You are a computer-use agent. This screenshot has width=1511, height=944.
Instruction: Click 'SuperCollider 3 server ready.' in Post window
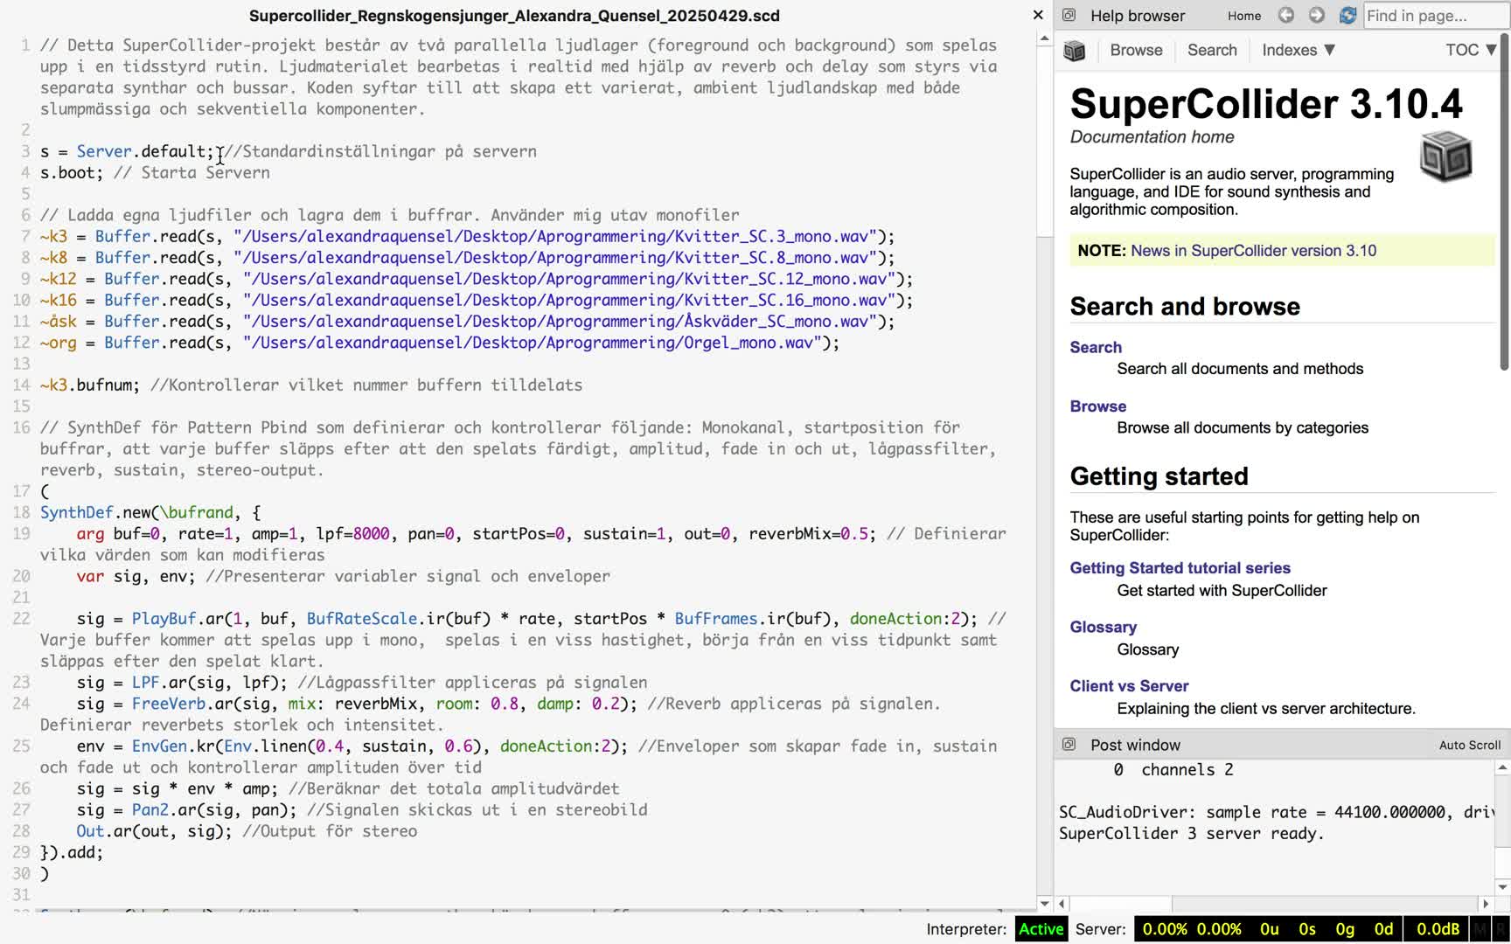click(1192, 834)
